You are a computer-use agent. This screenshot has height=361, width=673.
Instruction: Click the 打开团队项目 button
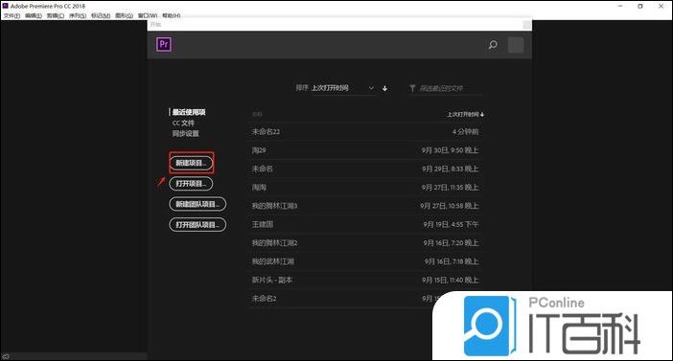click(197, 225)
